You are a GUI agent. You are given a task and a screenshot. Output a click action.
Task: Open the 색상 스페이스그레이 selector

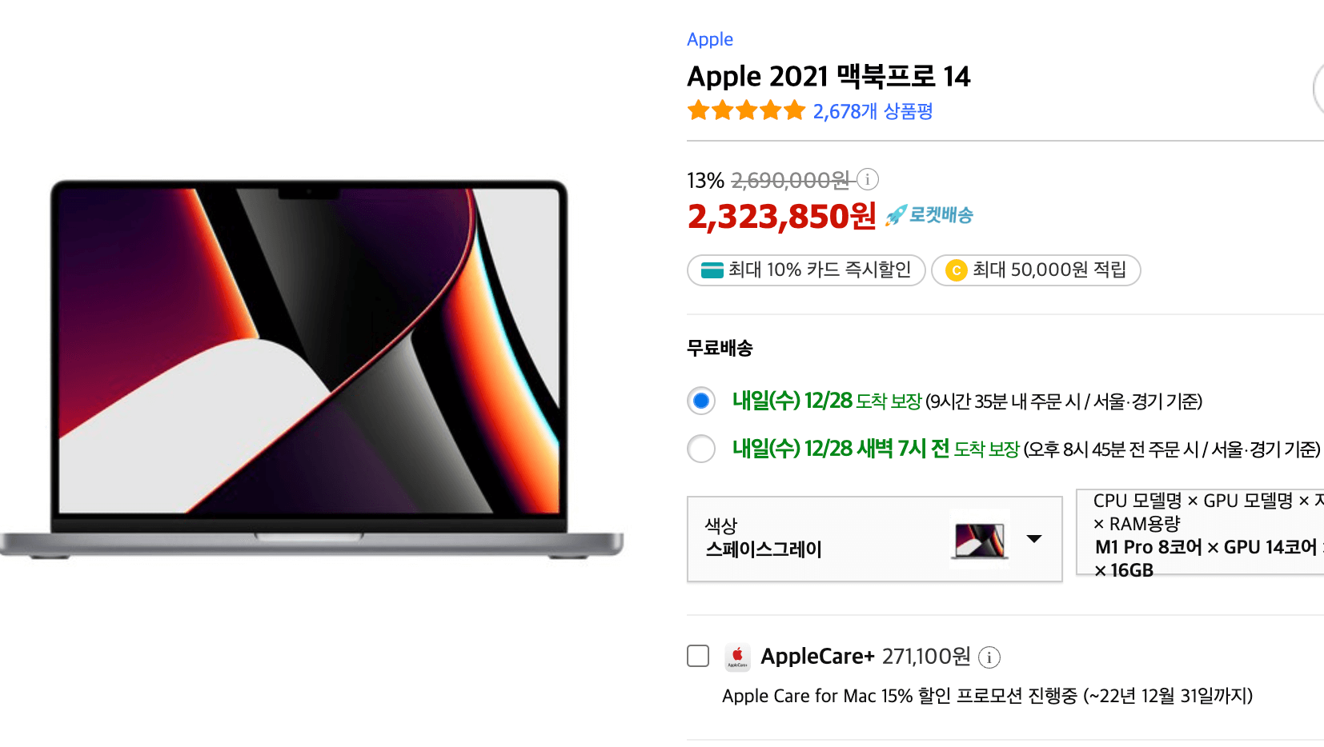pyautogui.click(x=875, y=539)
